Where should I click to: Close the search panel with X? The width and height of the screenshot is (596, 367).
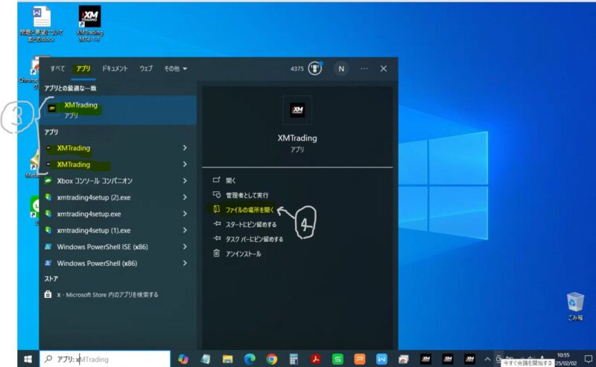(384, 68)
